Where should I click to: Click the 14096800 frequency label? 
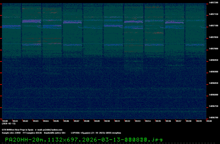[x=213, y=95]
